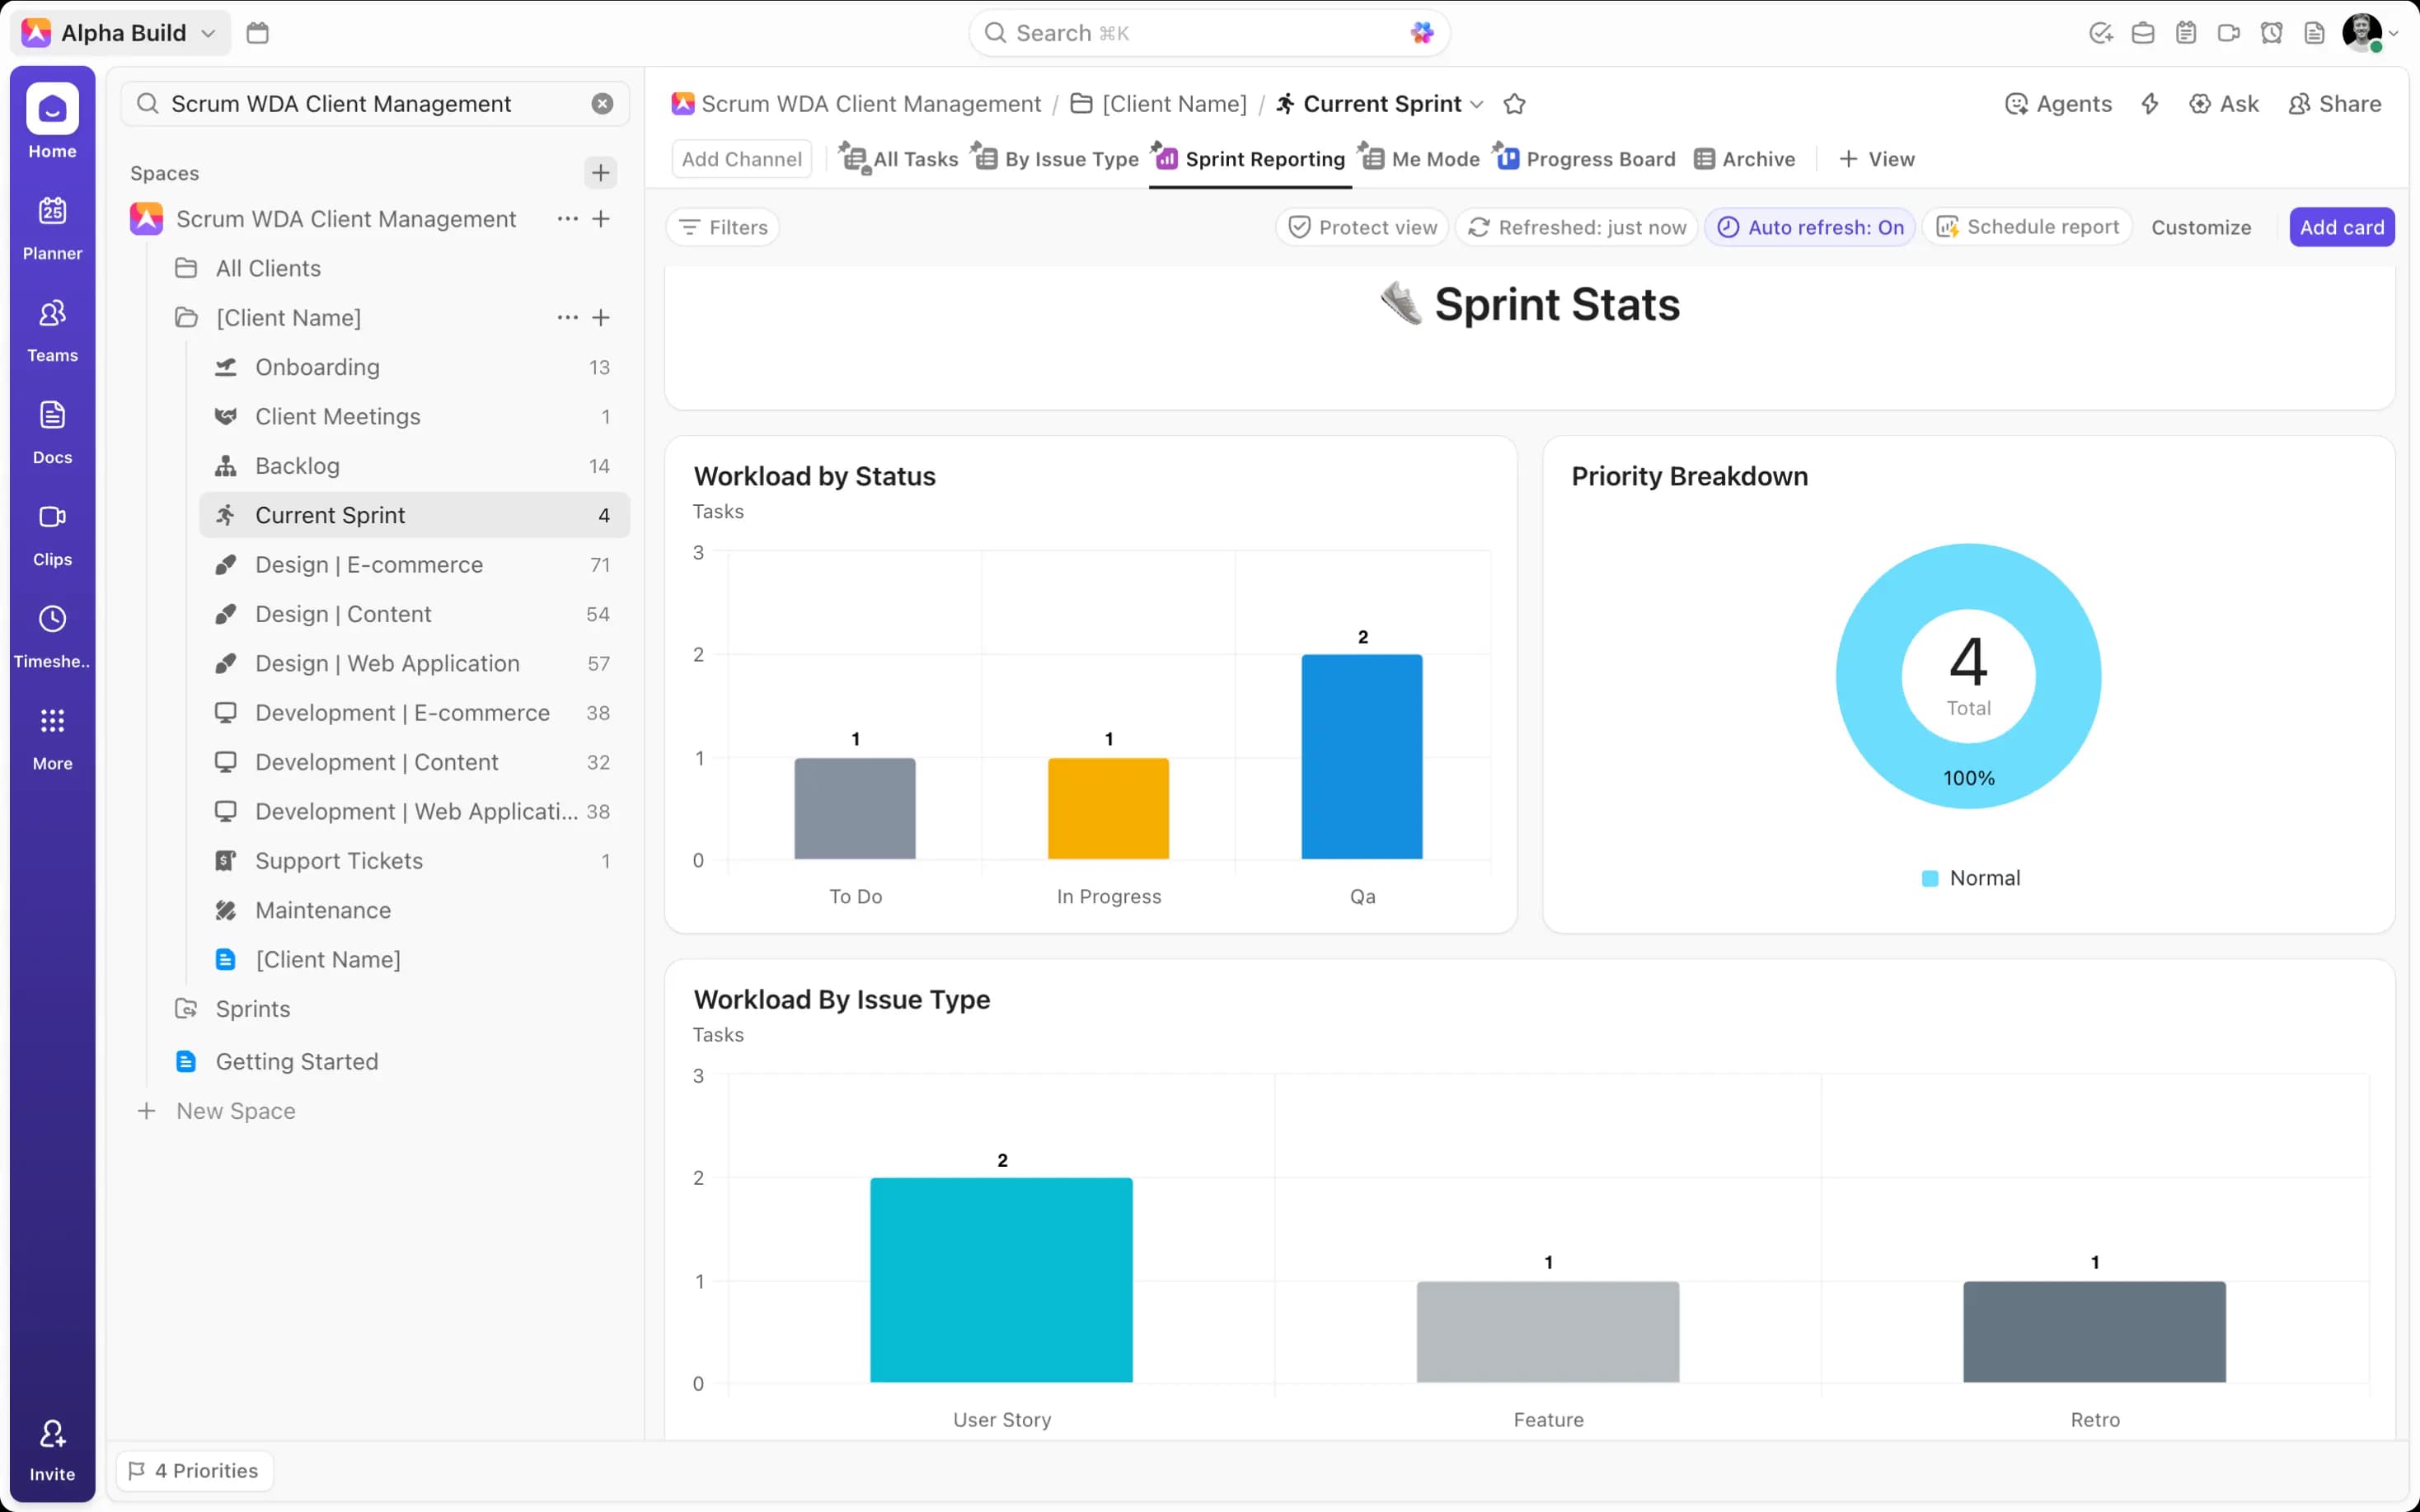Switch to the By Issue Type view
Viewport: 2420px width, 1512px height.
[1057, 159]
